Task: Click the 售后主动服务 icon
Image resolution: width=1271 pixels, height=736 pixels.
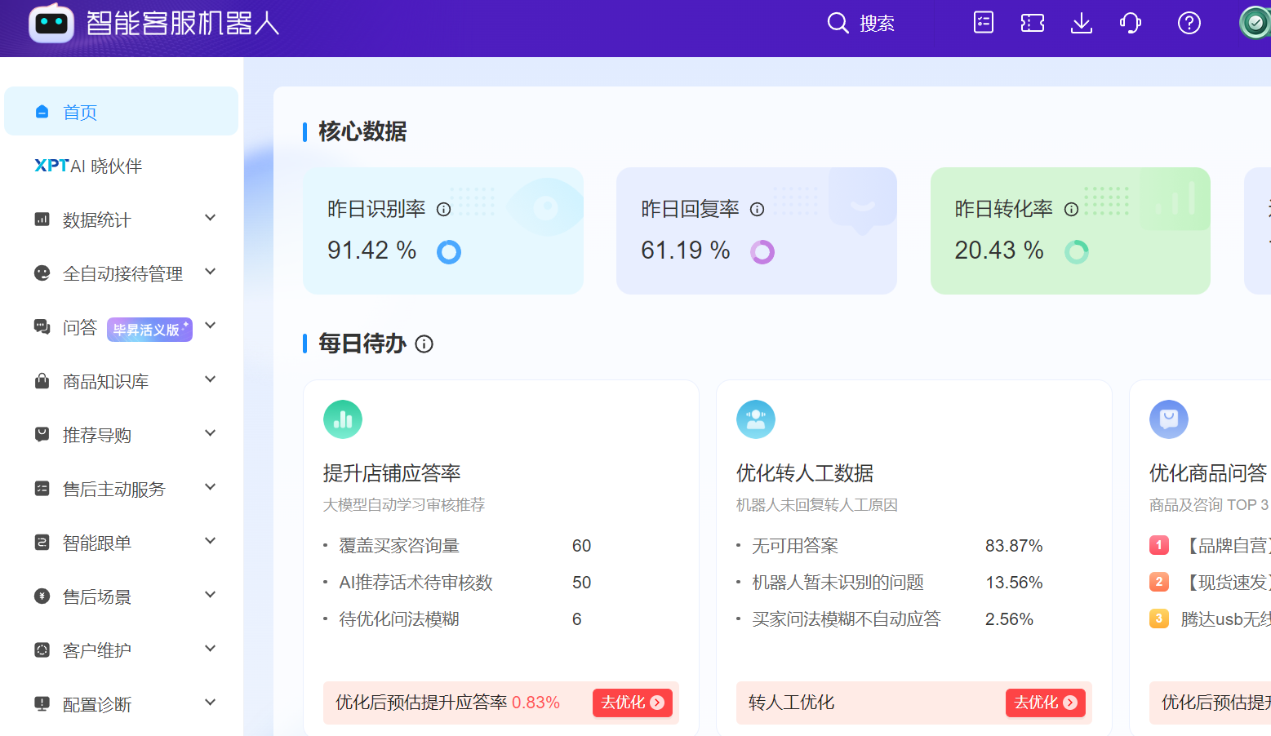Action: (x=42, y=488)
